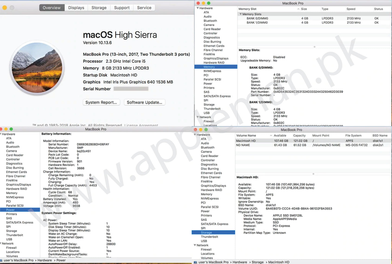Image resolution: width=392 pixels, height=264 pixels.
Task: Select Volumes in the Battery Information window sidebar
Action: tap(12, 256)
